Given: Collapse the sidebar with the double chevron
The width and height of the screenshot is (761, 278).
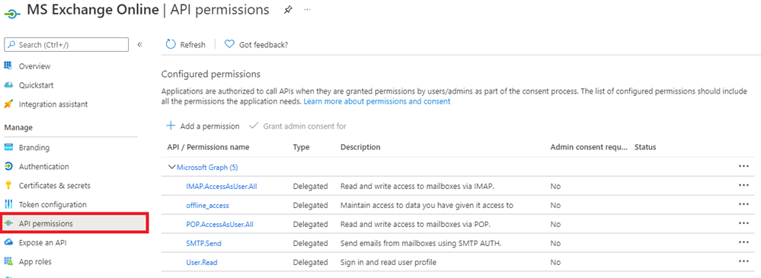Looking at the screenshot, I should point(139,45).
